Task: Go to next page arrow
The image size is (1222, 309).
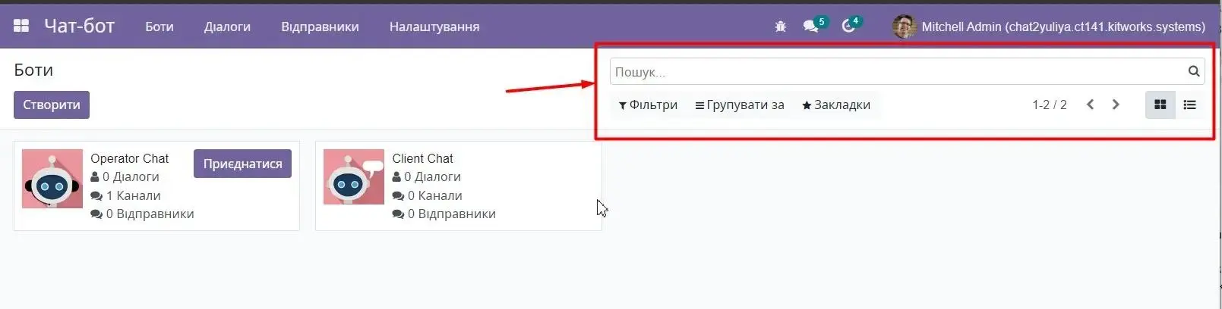Action: click(1116, 105)
